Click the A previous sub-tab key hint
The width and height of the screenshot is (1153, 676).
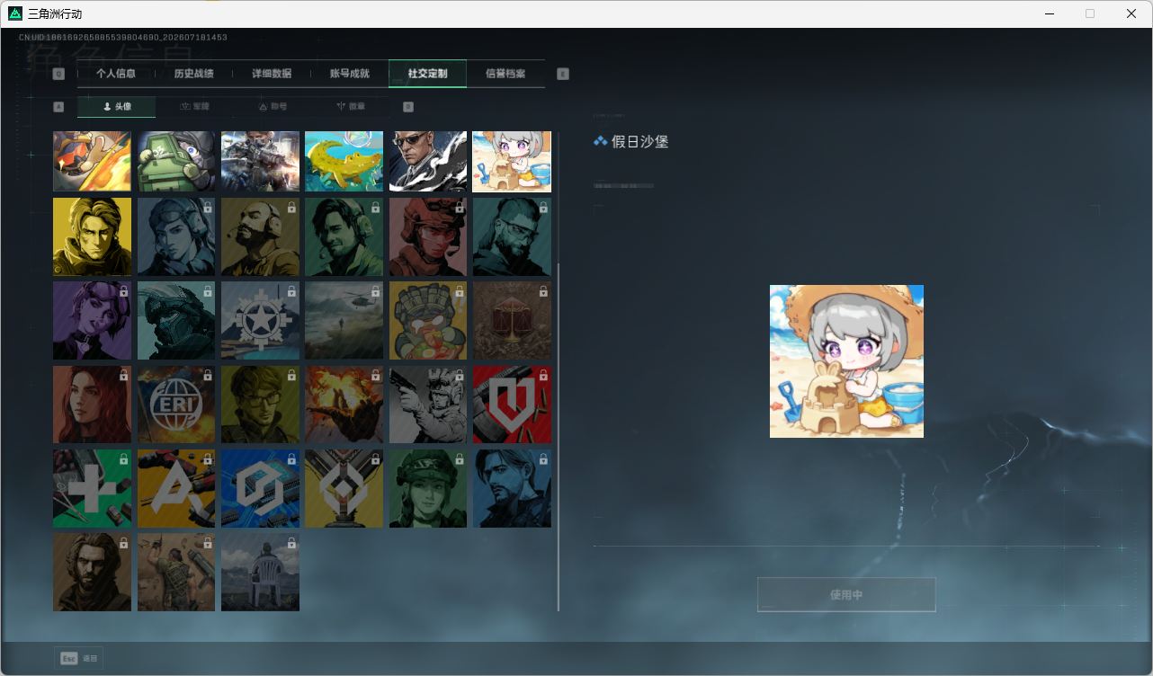[x=58, y=107]
